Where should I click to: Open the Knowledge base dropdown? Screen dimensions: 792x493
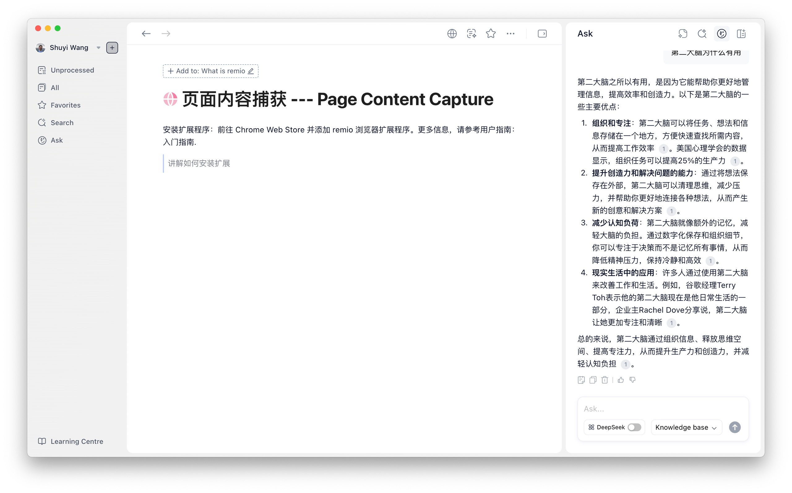coord(686,427)
